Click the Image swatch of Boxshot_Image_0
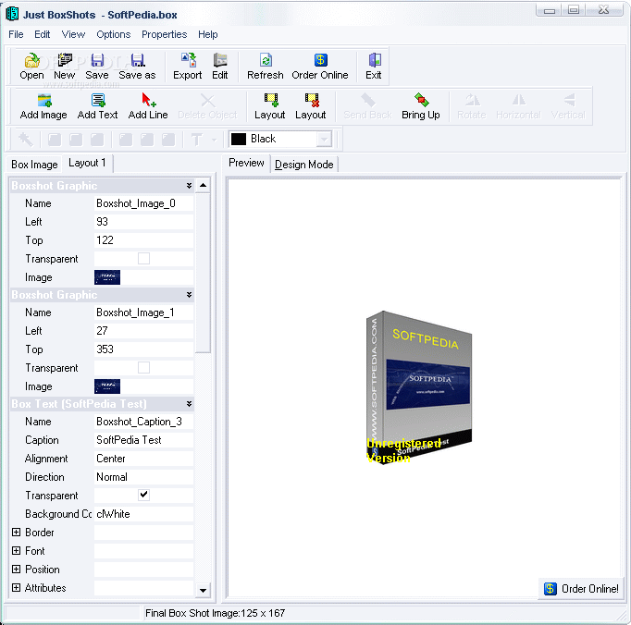The height and width of the screenshot is (625, 631). coord(107,277)
